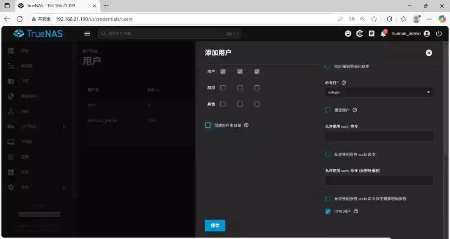Show help for 创建用户主目录 option
Image resolution: width=450 pixels, height=239 pixels.
tap(246, 125)
